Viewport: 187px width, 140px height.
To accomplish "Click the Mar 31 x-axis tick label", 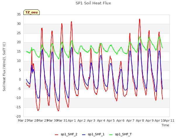I will point(62,120).
